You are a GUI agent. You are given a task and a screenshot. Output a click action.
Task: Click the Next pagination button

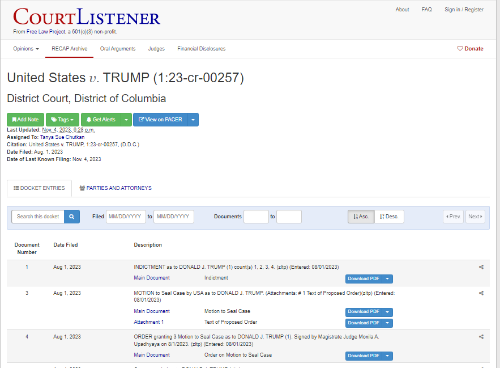point(475,217)
